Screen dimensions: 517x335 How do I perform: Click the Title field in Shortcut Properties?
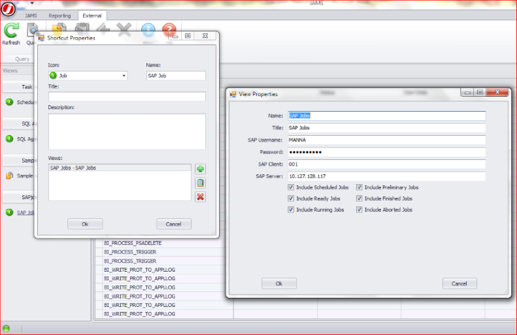coord(127,97)
